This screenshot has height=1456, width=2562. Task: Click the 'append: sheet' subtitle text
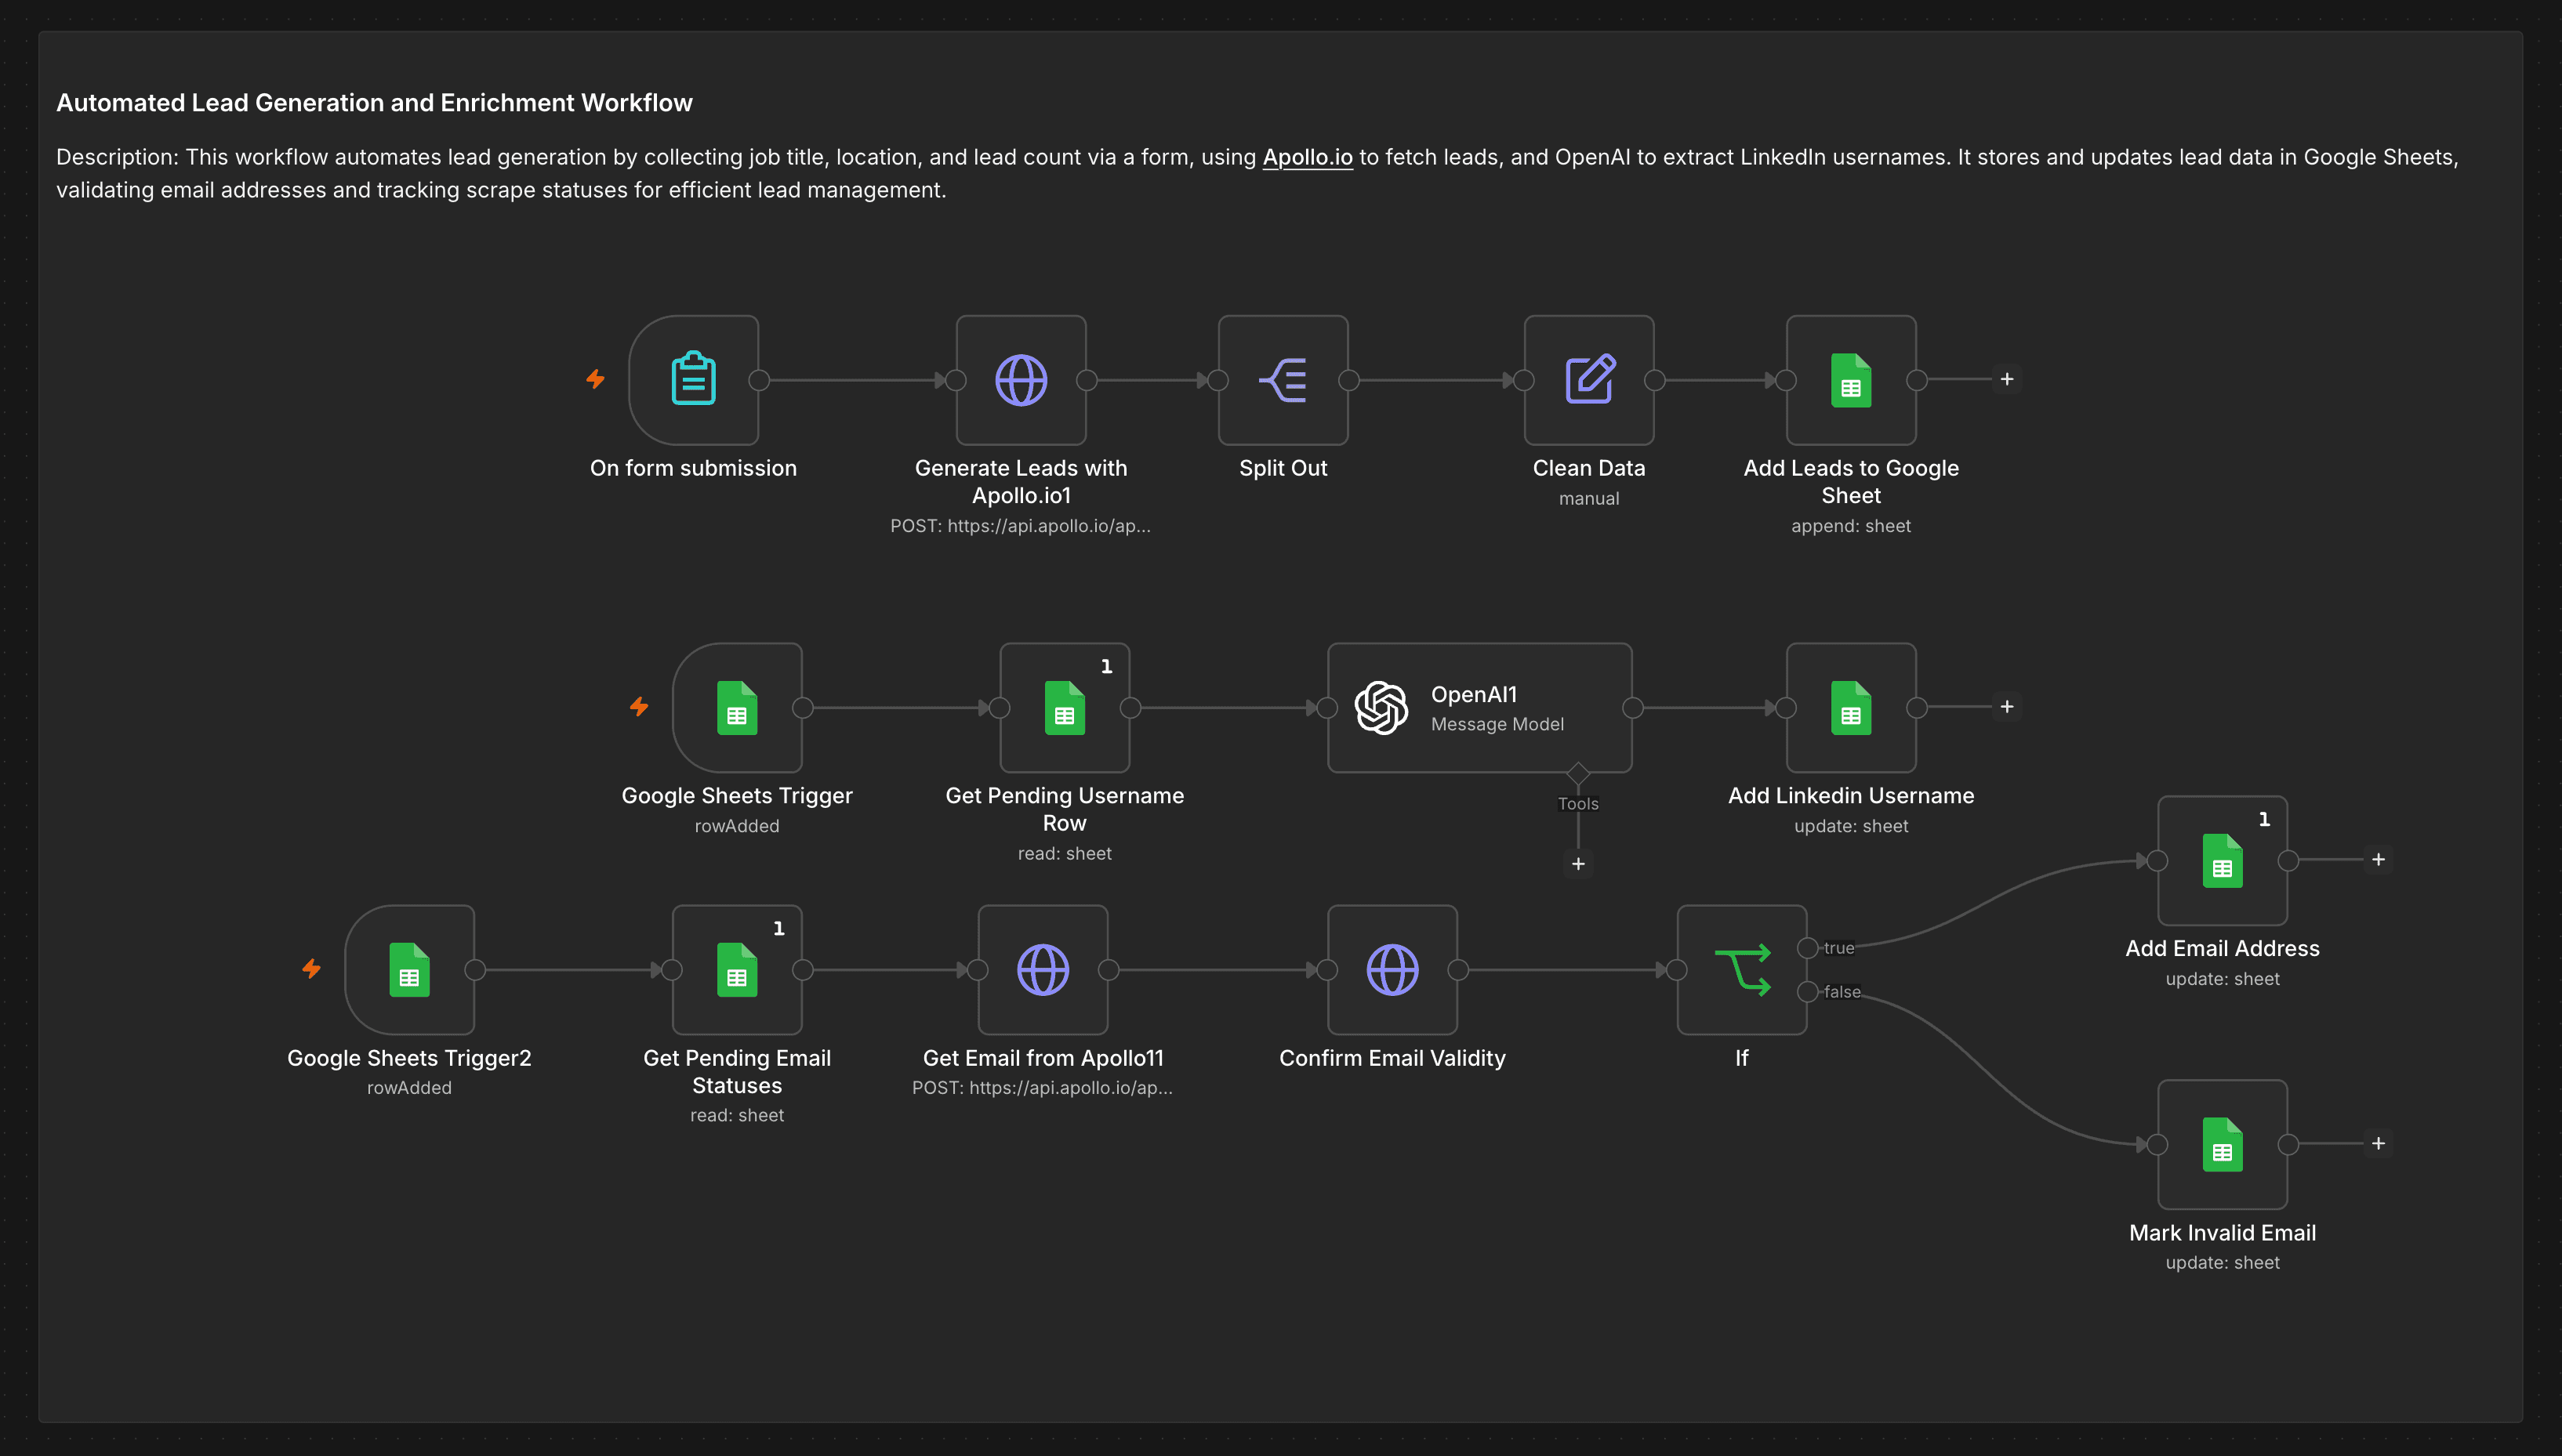[1851, 526]
